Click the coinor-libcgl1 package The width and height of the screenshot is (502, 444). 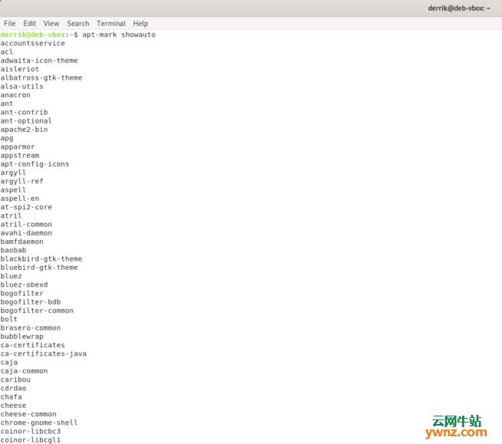pyautogui.click(x=31, y=440)
